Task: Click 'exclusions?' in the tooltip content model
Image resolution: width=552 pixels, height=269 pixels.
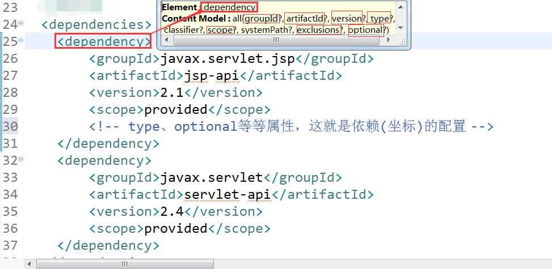Action: click(319, 30)
